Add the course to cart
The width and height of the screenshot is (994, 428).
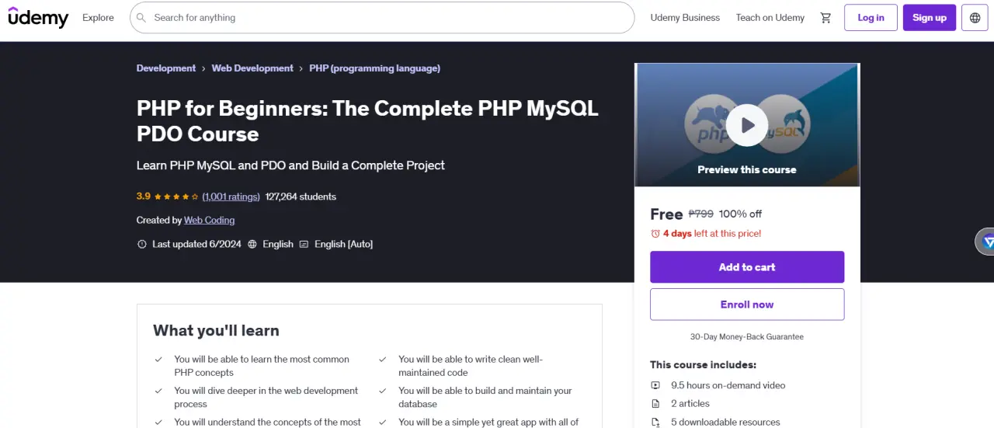click(x=747, y=267)
